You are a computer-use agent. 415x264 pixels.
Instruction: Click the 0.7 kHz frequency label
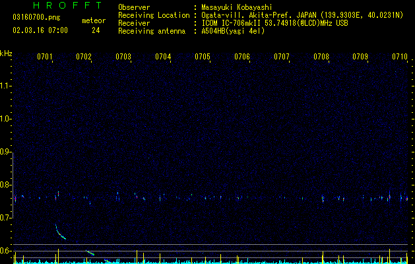point(5,218)
